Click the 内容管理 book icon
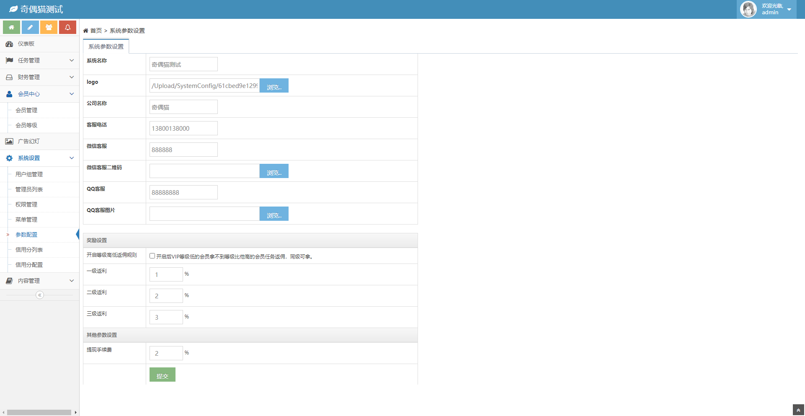The width and height of the screenshot is (805, 416). pyautogui.click(x=9, y=281)
